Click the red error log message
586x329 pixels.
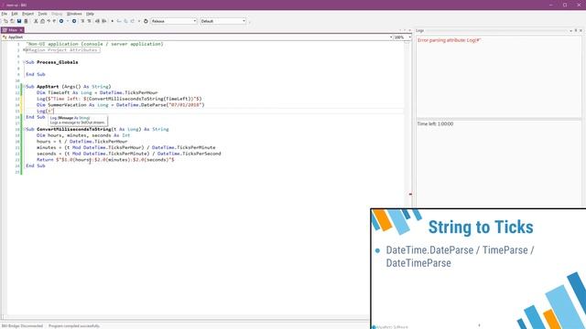tap(449, 40)
